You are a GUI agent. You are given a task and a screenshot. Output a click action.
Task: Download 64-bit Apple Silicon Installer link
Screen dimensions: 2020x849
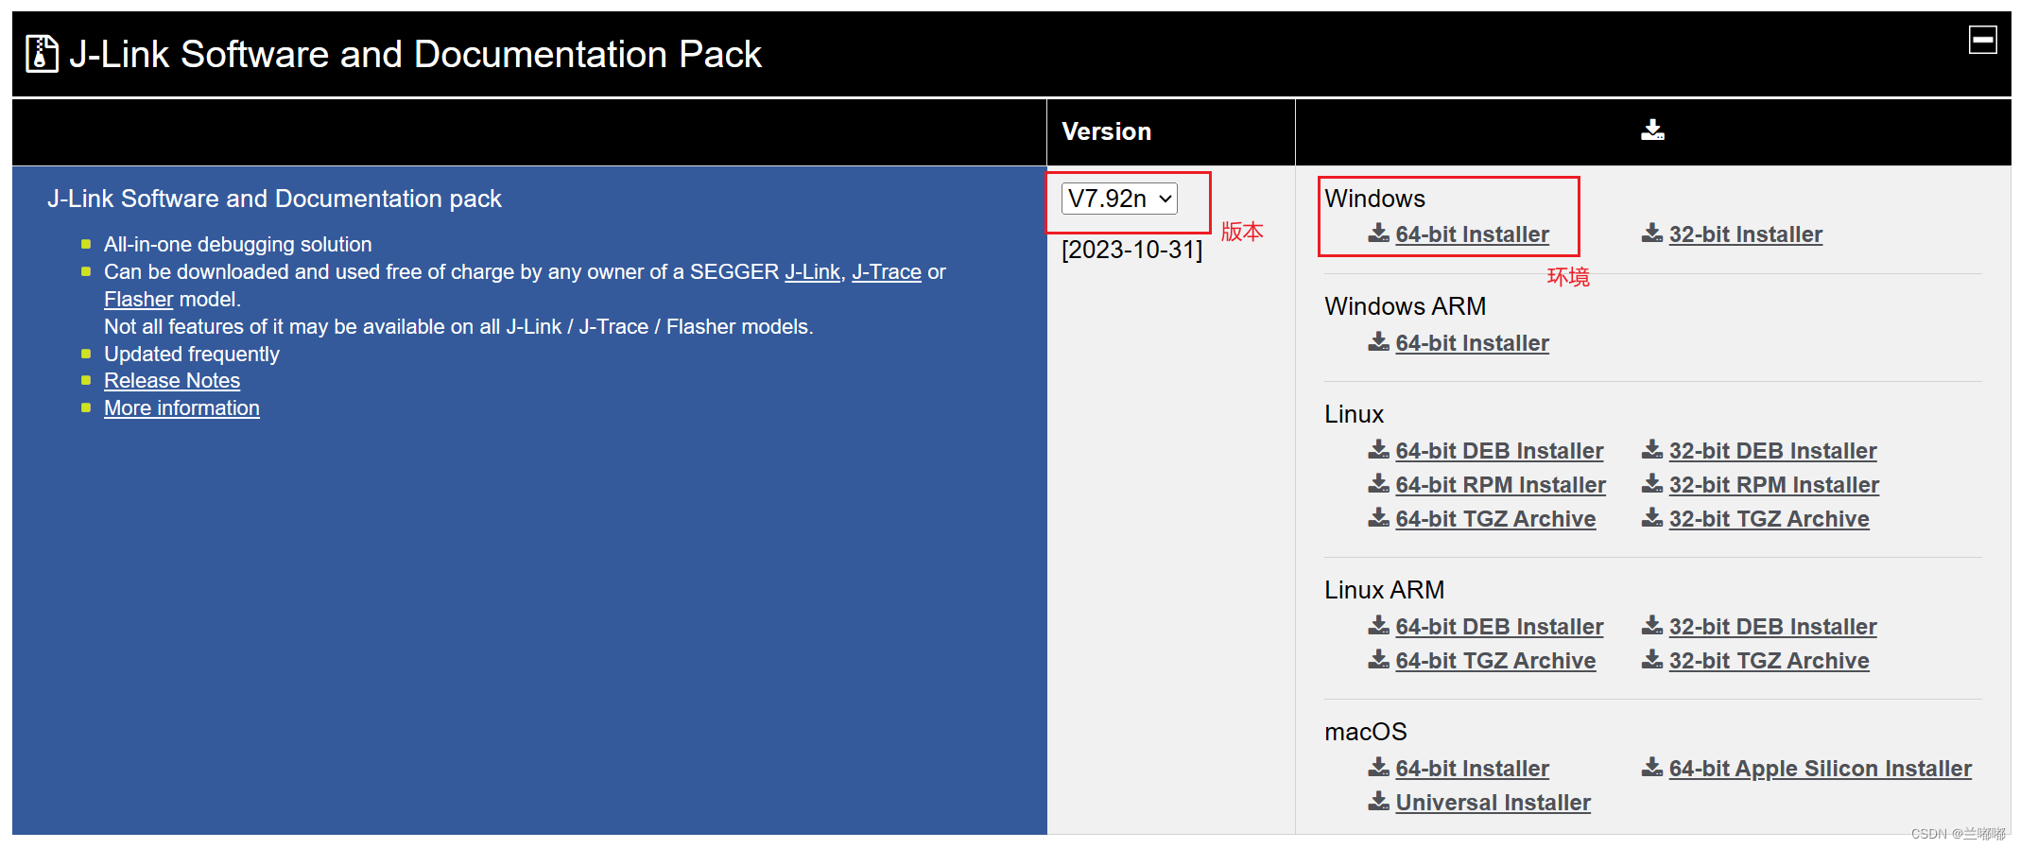click(x=1820, y=769)
